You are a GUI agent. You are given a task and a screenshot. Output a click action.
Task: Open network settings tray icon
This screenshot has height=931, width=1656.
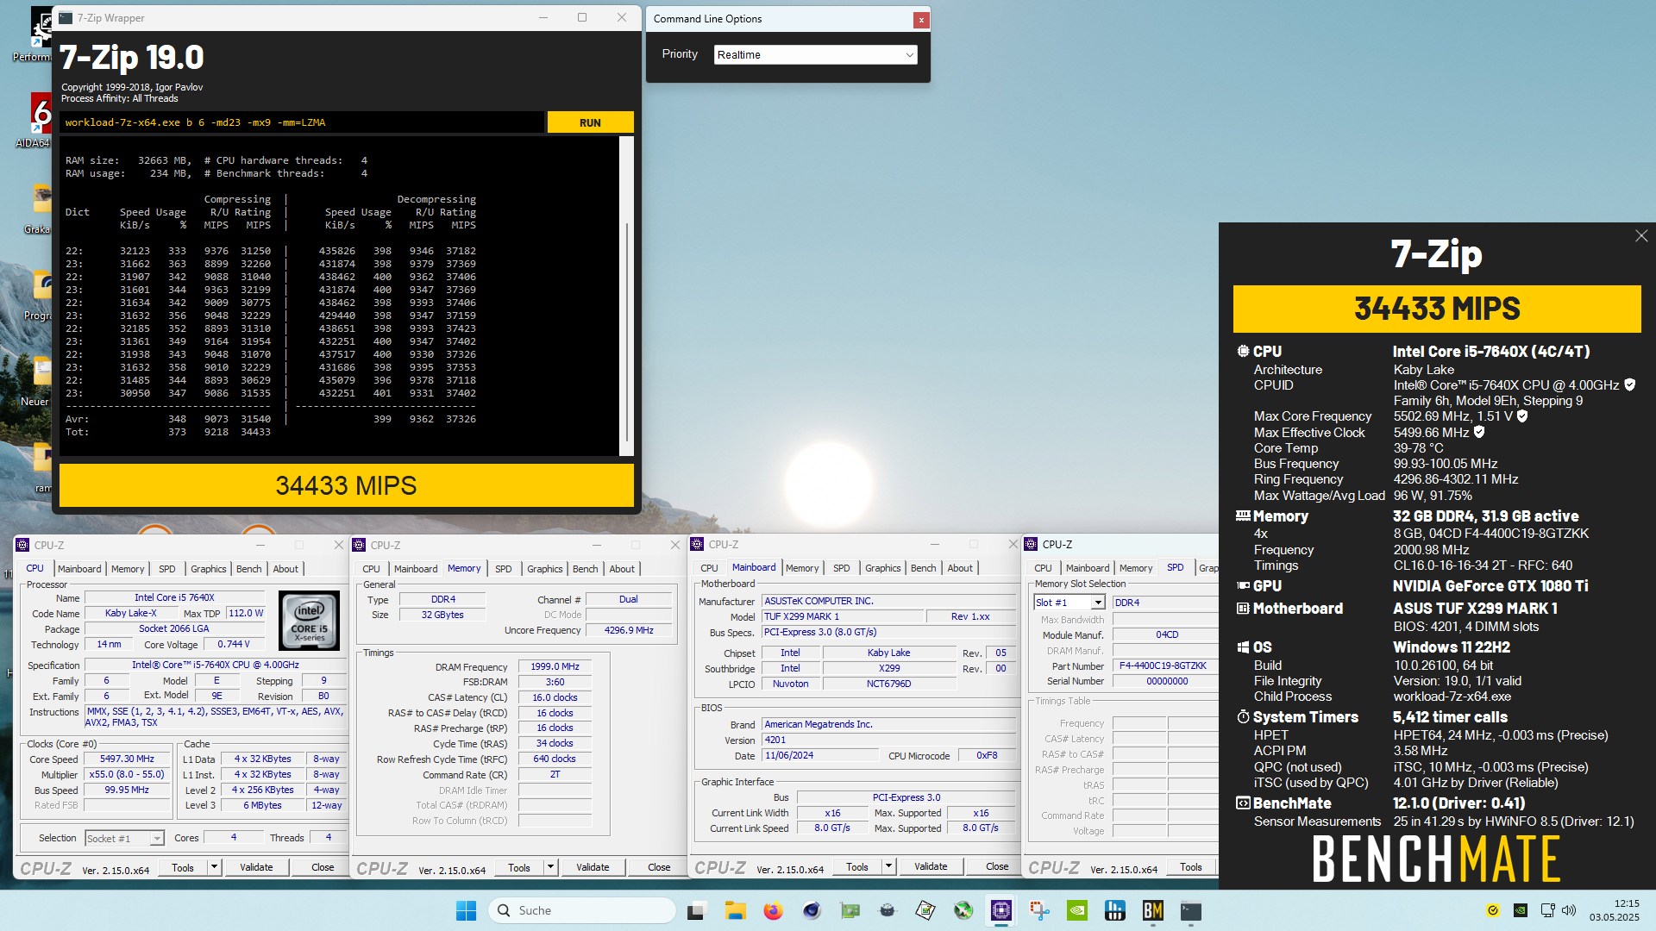[x=1547, y=910]
